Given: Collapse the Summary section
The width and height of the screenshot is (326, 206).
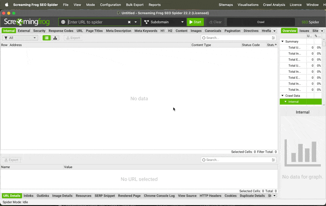Looking at the screenshot, I should click(282, 41).
